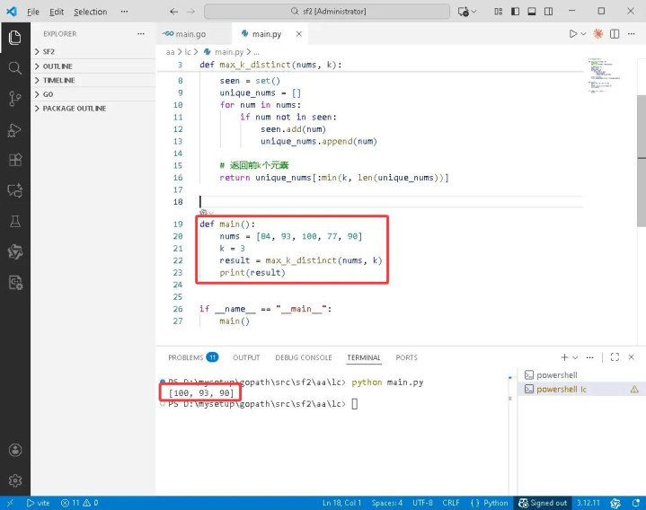Expand the OUTLINE section

[x=58, y=66]
